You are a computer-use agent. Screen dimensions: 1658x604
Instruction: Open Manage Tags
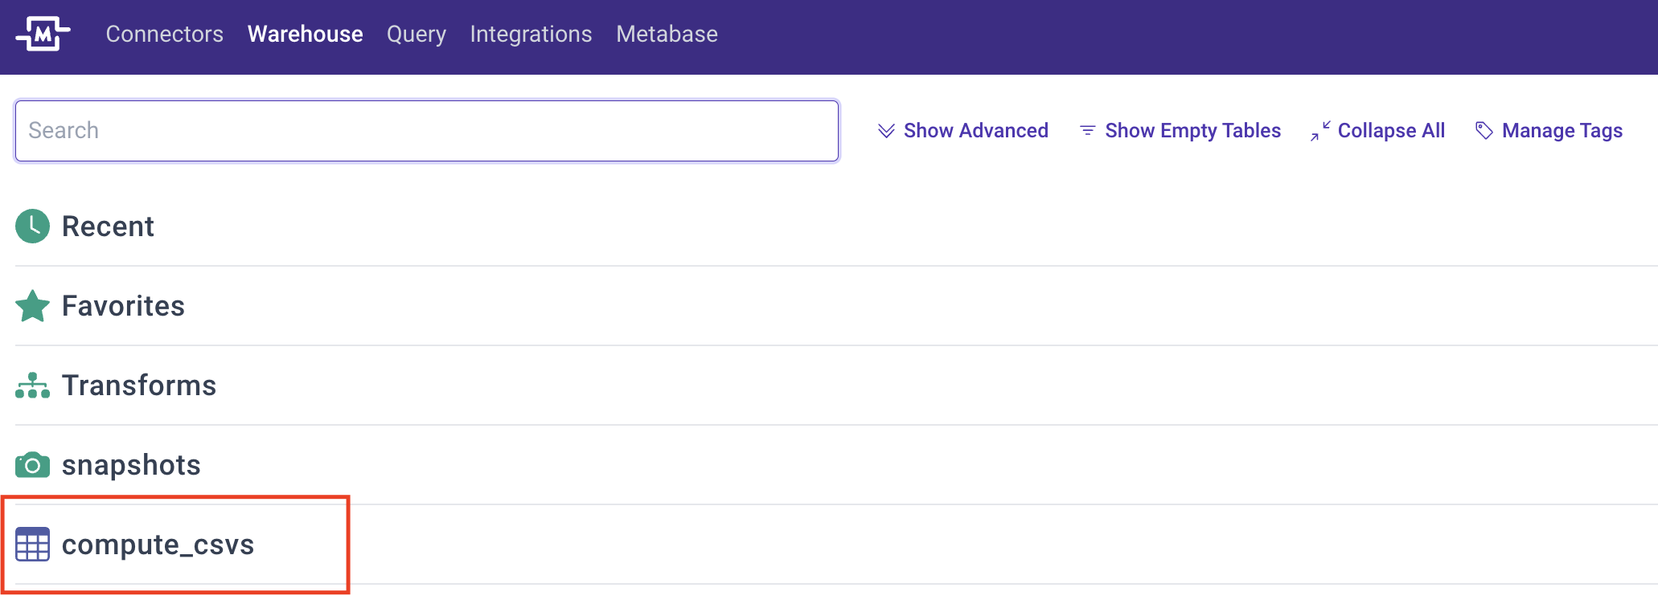(1562, 130)
